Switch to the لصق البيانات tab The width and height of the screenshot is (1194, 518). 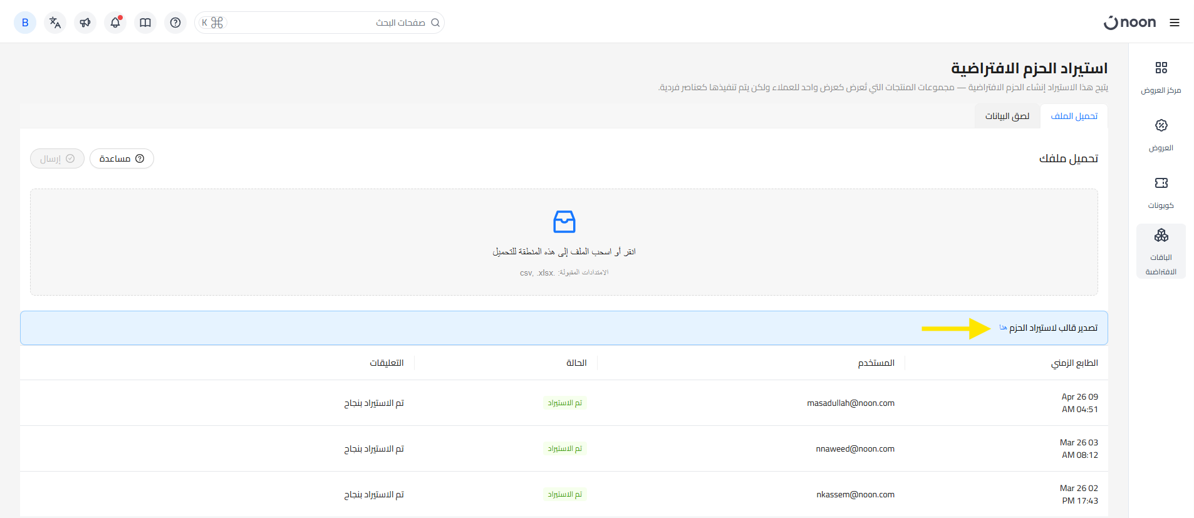[x=1007, y=116]
